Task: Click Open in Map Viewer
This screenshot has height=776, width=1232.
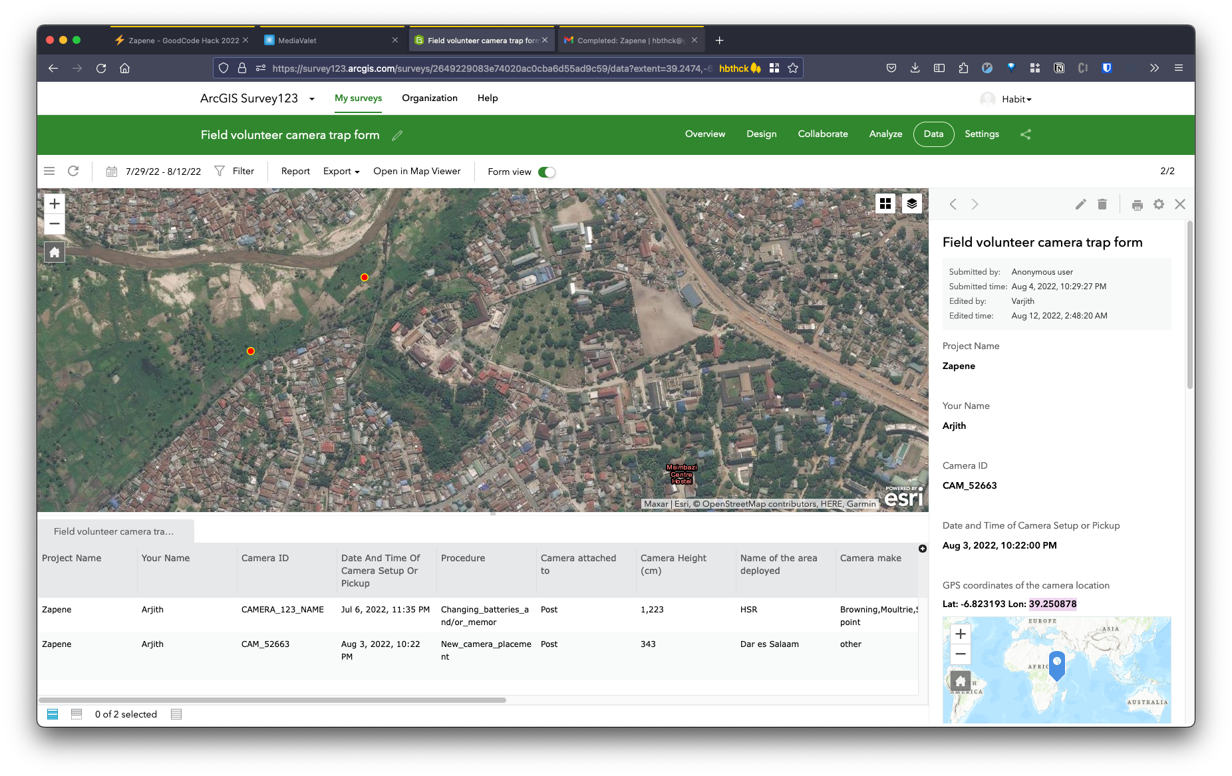Action: point(416,172)
